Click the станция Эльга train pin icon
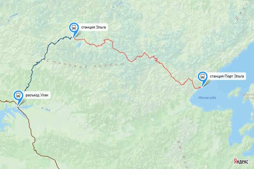 point(74,27)
